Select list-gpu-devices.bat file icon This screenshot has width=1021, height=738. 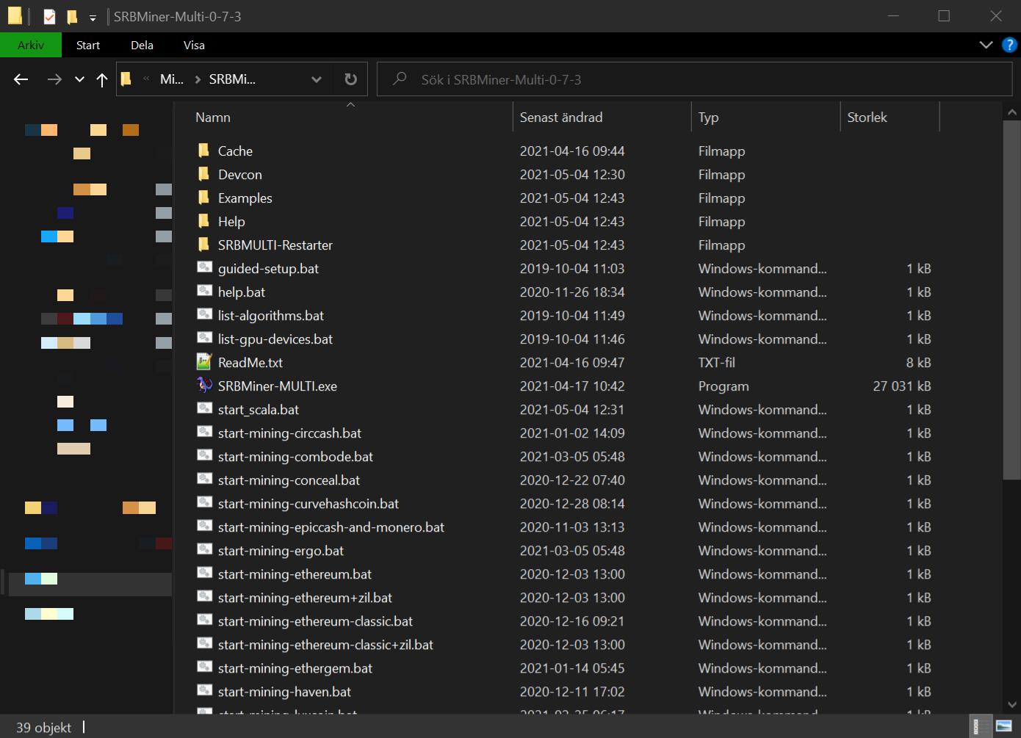coord(204,339)
